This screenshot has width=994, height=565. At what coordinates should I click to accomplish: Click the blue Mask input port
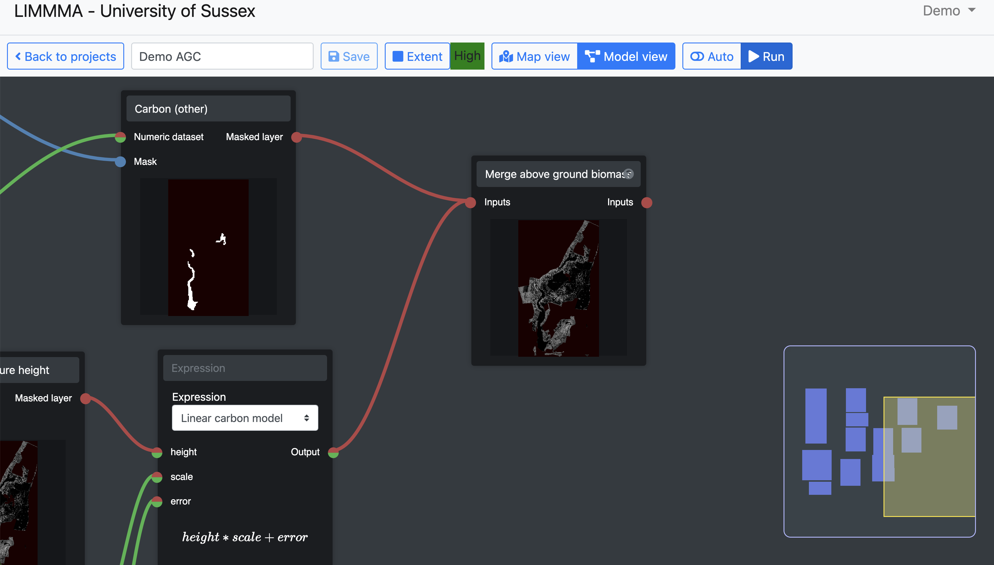[120, 161]
